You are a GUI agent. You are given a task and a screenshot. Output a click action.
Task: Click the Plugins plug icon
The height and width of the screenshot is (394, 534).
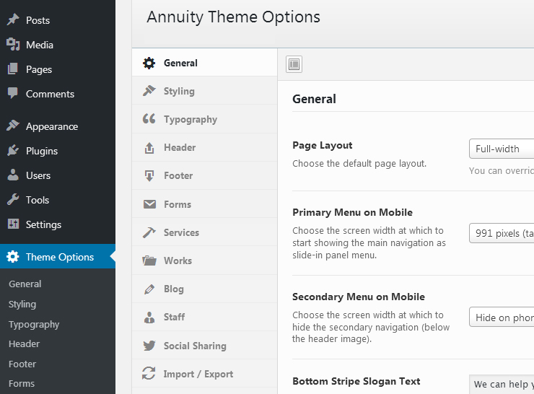(x=13, y=151)
